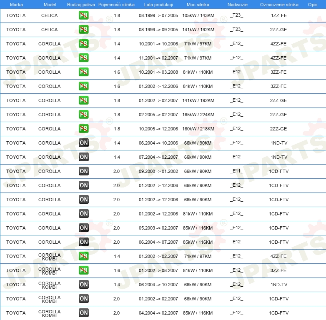Viewport: 326px width, 320px height.
Task: Click the date range 07.2004 -> 02.2007
Action: coord(158,157)
